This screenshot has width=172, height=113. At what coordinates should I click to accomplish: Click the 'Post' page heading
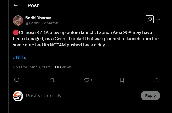click(33, 5)
